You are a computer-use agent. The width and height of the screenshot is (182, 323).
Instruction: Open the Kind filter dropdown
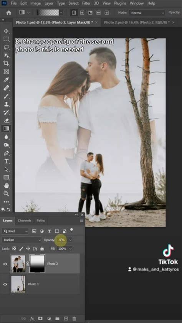pos(15,231)
